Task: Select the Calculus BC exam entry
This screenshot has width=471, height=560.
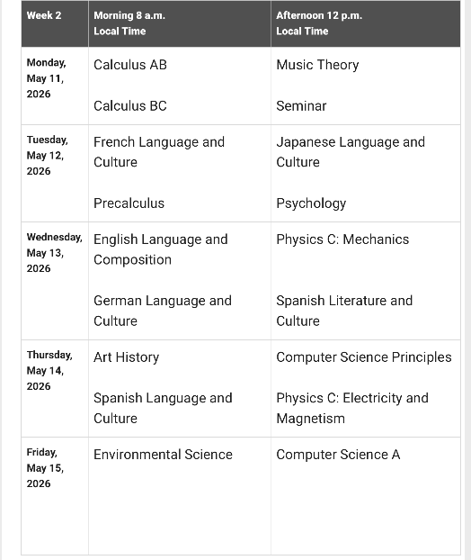Action: (x=130, y=106)
